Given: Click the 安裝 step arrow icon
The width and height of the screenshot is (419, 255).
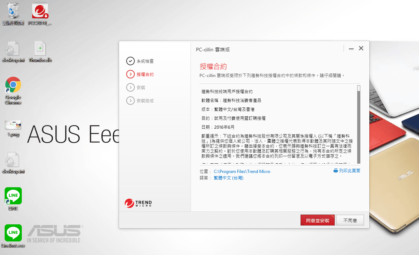Looking at the screenshot, I should click(x=130, y=87).
